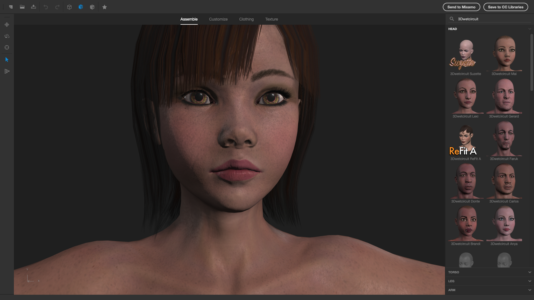Choose the blue arrow select tool

[7, 60]
